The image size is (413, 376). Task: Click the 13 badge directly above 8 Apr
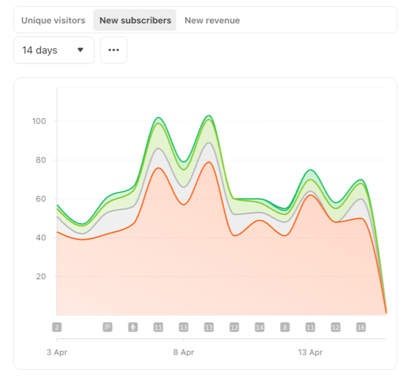tap(184, 327)
